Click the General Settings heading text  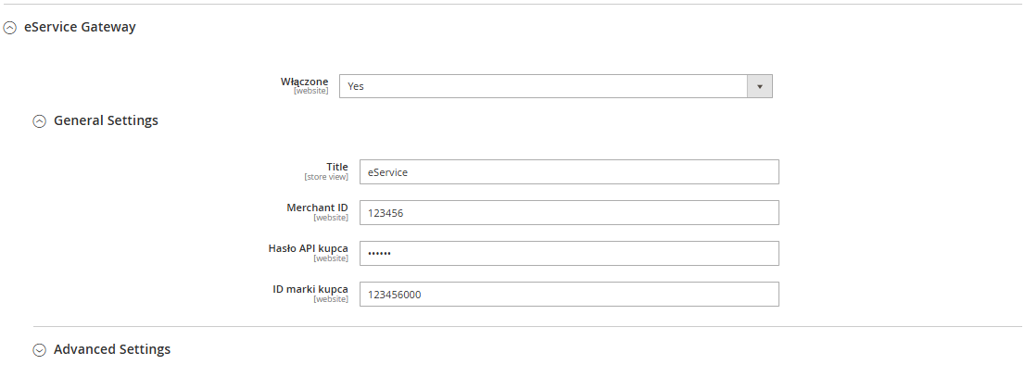106,120
